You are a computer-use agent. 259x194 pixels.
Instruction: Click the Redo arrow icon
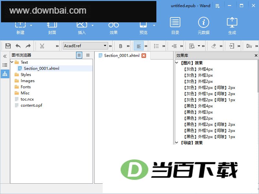[x=28, y=46]
